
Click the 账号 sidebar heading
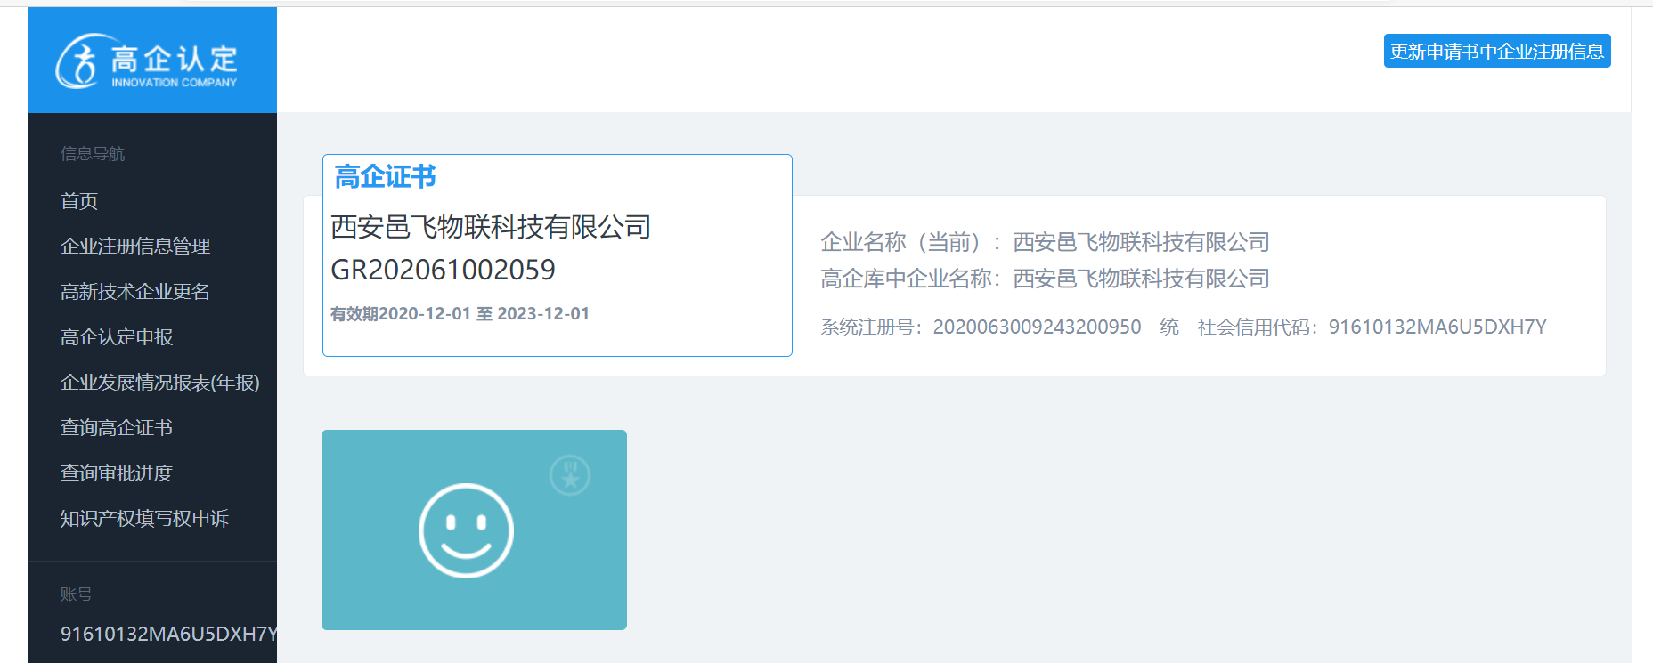[x=77, y=594]
